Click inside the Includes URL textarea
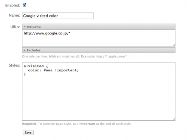Viewport: 189px width, 140px height. coord(99,38)
